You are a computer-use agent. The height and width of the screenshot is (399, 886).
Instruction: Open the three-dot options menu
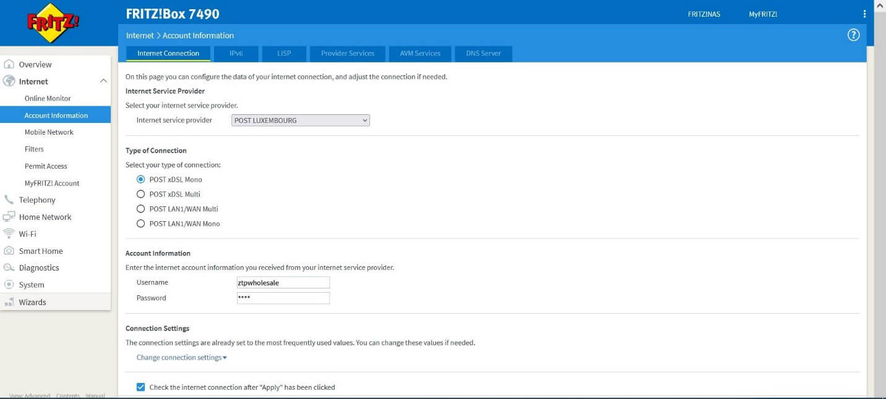[x=864, y=14]
